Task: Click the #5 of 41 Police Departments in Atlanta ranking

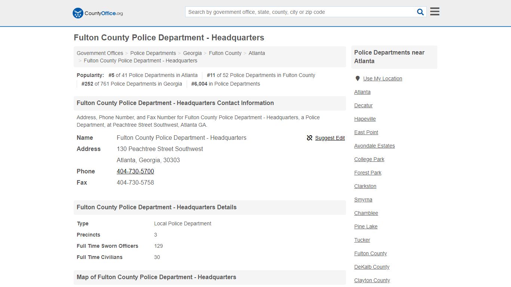Action: point(153,75)
